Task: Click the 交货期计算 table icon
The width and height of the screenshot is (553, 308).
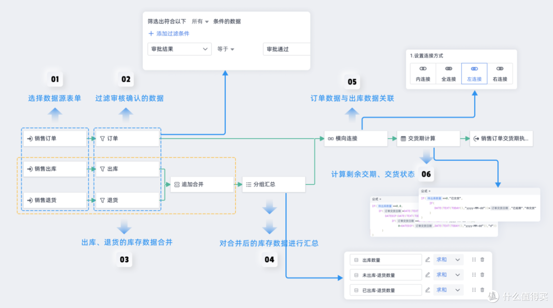Action: point(403,139)
